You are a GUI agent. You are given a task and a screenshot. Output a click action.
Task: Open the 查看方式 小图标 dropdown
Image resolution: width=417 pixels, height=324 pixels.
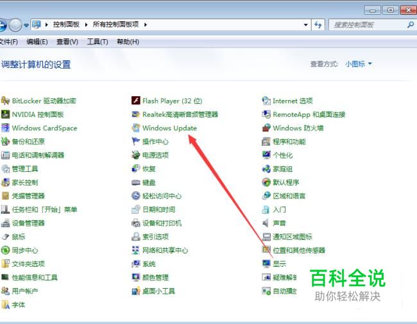(x=359, y=64)
